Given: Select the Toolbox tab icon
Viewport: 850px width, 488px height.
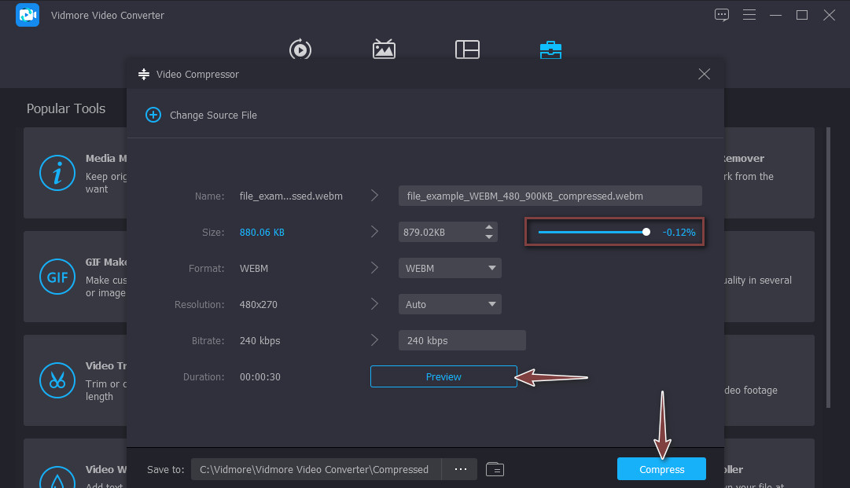Looking at the screenshot, I should [x=550, y=50].
